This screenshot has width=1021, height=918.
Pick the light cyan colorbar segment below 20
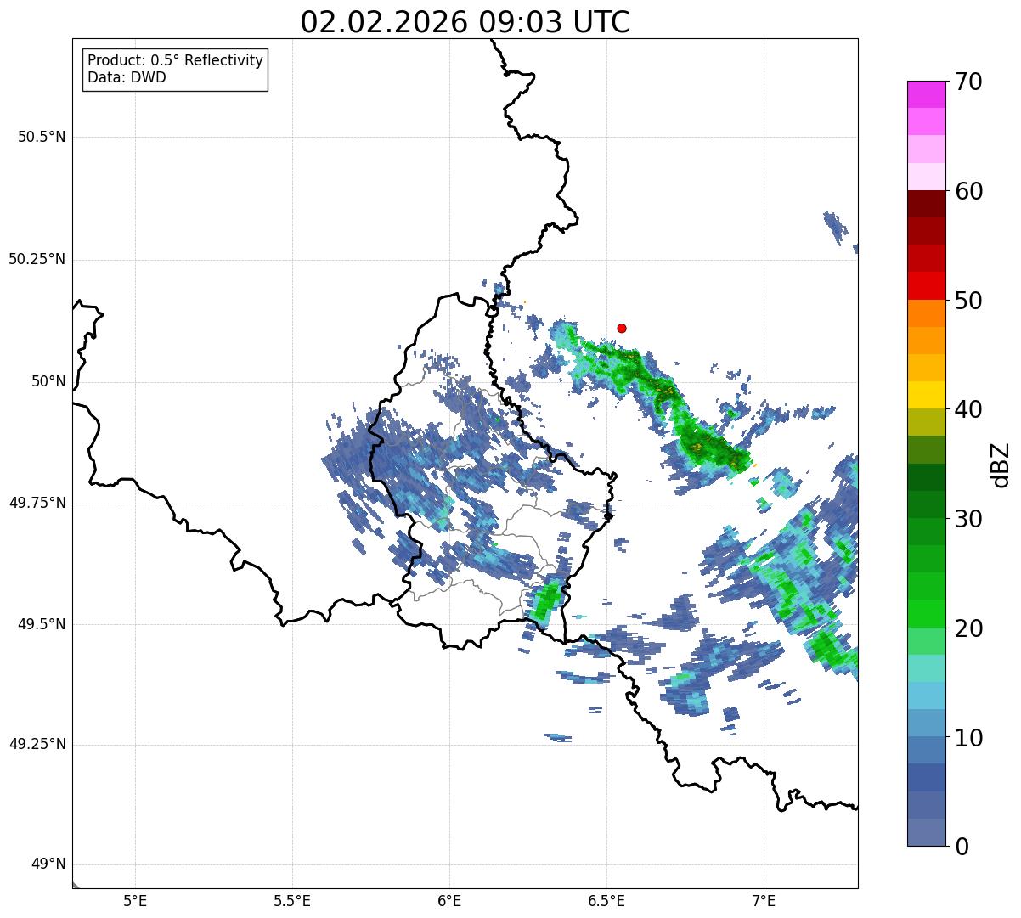point(926,668)
